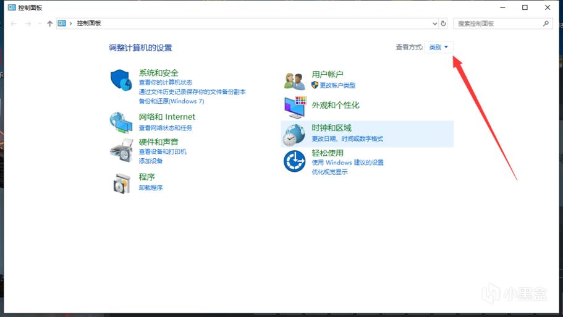Open recent locations dropdown arrow

tap(39, 23)
